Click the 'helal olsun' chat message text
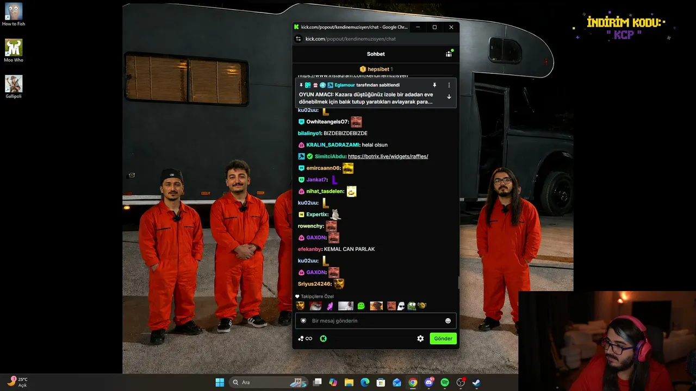 (x=375, y=145)
